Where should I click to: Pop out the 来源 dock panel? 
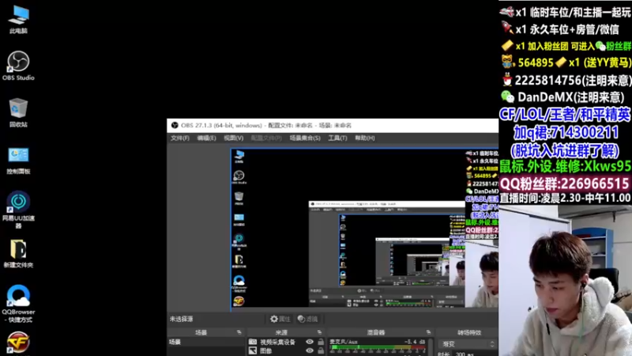click(x=319, y=332)
